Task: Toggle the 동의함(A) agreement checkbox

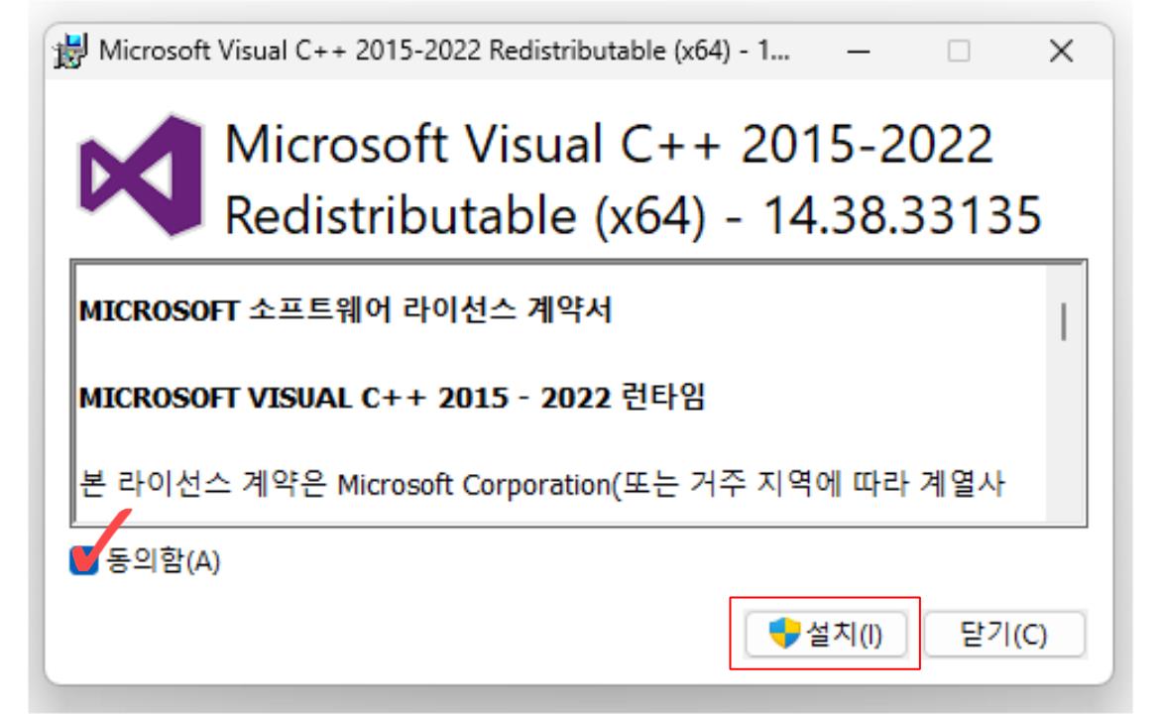Action: tap(83, 560)
